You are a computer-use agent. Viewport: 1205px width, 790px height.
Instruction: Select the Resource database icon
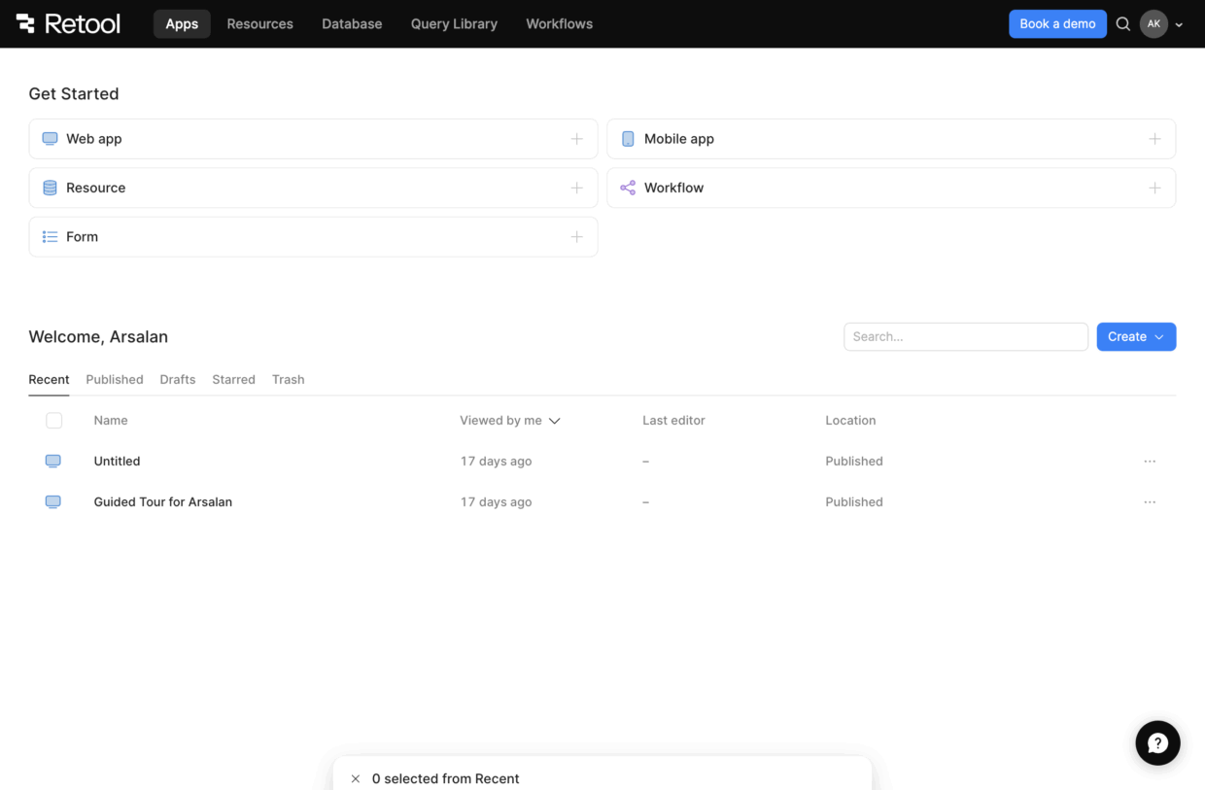(50, 188)
